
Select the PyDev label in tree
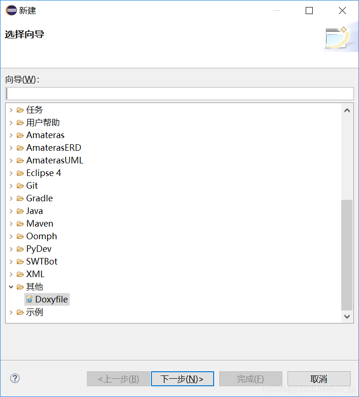point(39,249)
